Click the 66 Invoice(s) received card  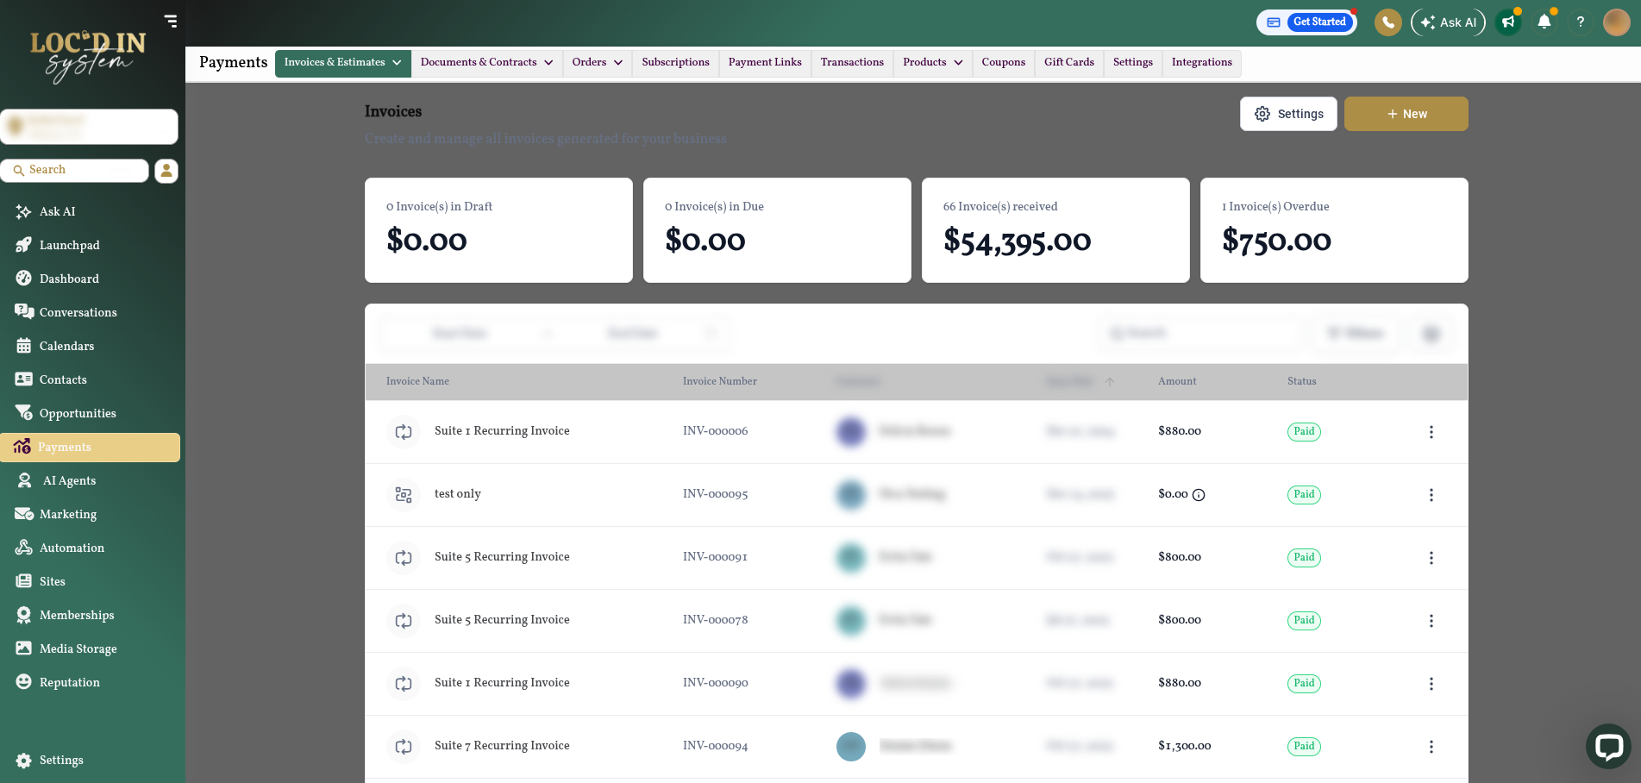tap(1055, 230)
